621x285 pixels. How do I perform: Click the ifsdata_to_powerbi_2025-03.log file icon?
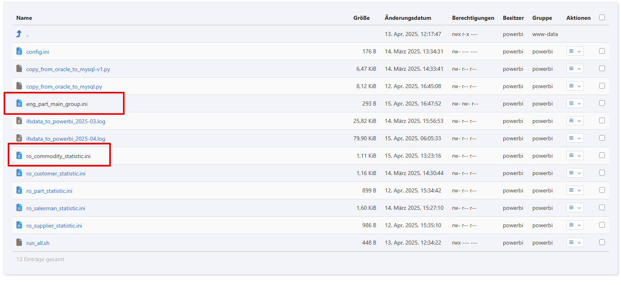(19, 121)
